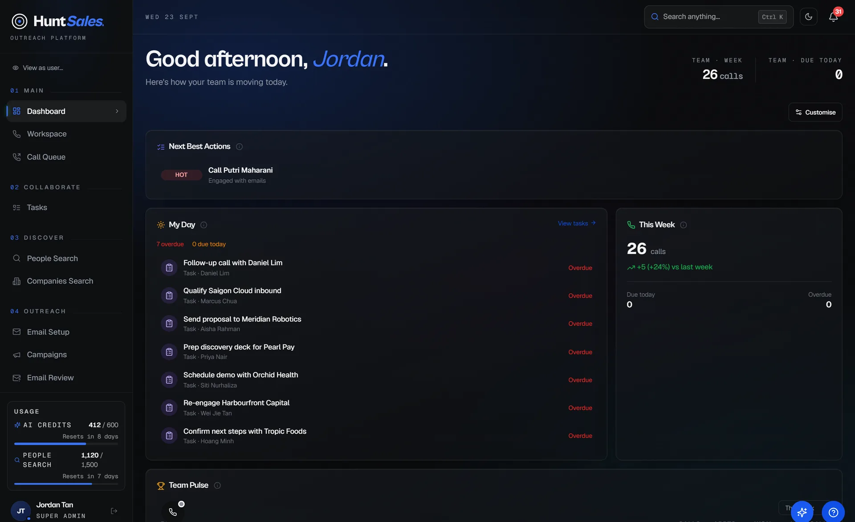Click the JT user avatar
This screenshot has width=855, height=522.
point(20,511)
